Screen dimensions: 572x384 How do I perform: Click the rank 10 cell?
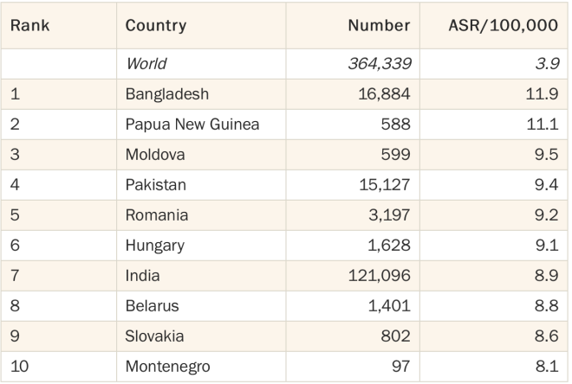tap(19, 366)
